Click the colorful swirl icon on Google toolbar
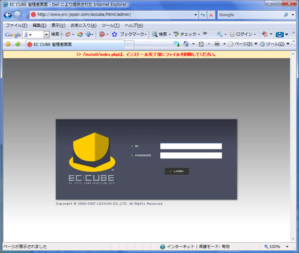 click(80, 34)
